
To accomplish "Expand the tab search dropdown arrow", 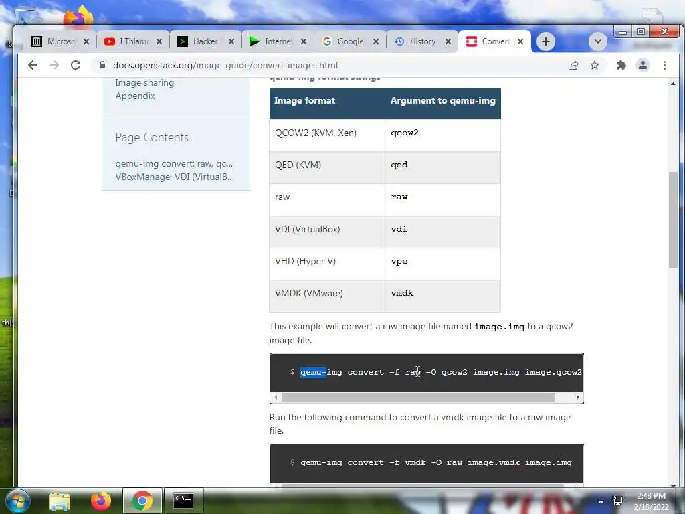I will pyautogui.click(x=597, y=41).
